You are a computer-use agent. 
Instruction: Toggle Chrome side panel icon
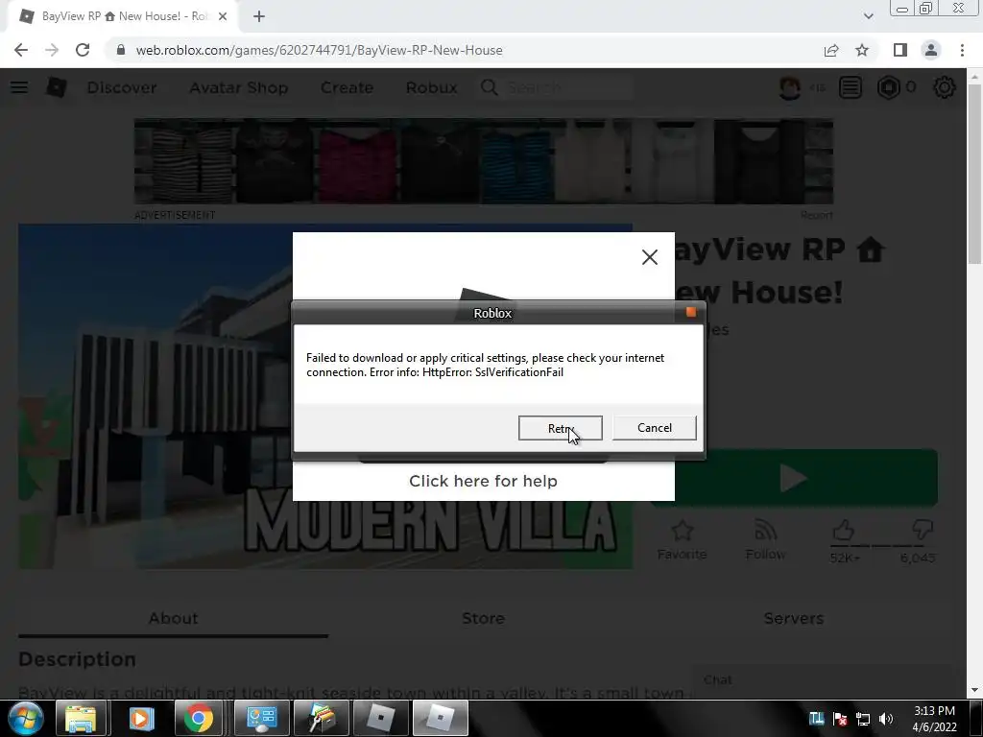point(900,50)
